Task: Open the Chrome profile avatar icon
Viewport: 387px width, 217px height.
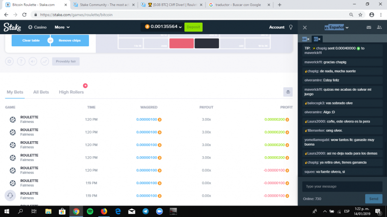Action: pos(372,15)
